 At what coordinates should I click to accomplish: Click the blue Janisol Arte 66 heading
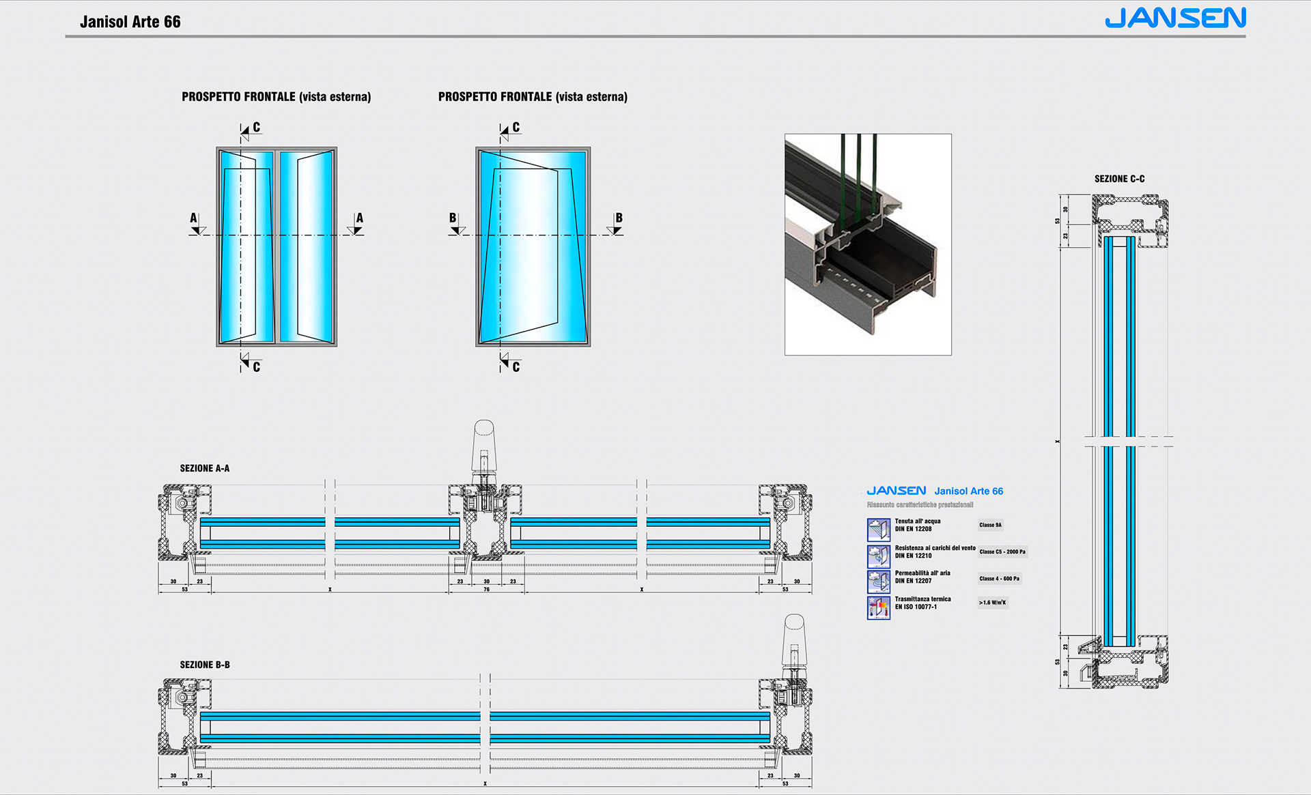click(x=968, y=491)
